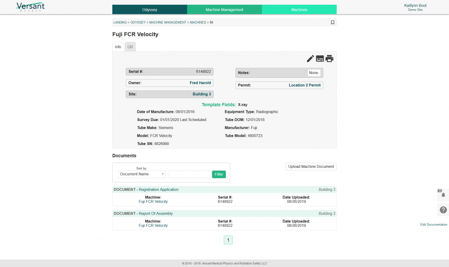Bookmark this page using breadcrumb icon
Screen dimensions: 449x267
pos(332,22)
